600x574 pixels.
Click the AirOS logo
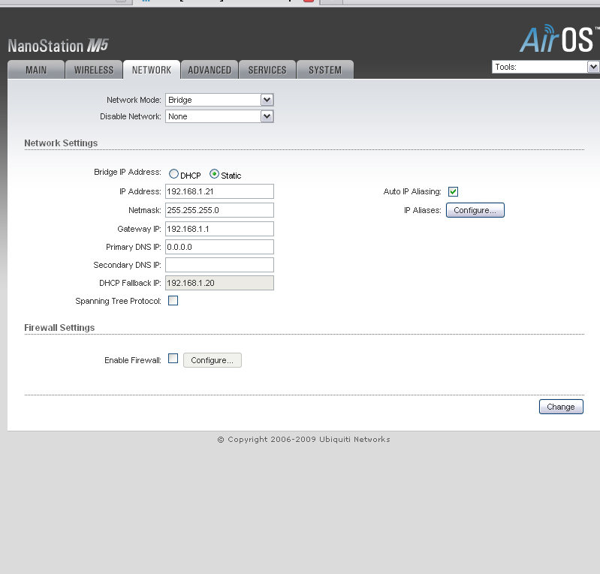coord(559,38)
